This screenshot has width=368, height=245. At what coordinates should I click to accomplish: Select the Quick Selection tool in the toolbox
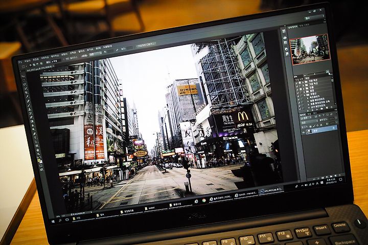click(x=26, y=88)
